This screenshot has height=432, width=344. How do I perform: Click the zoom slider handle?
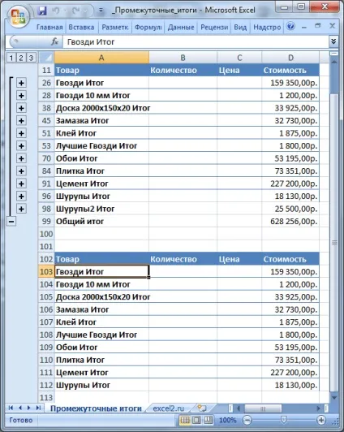[x=283, y=420]
